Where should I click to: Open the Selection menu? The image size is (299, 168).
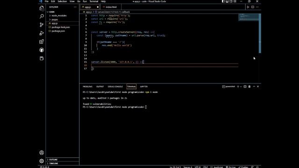point(62,1)
